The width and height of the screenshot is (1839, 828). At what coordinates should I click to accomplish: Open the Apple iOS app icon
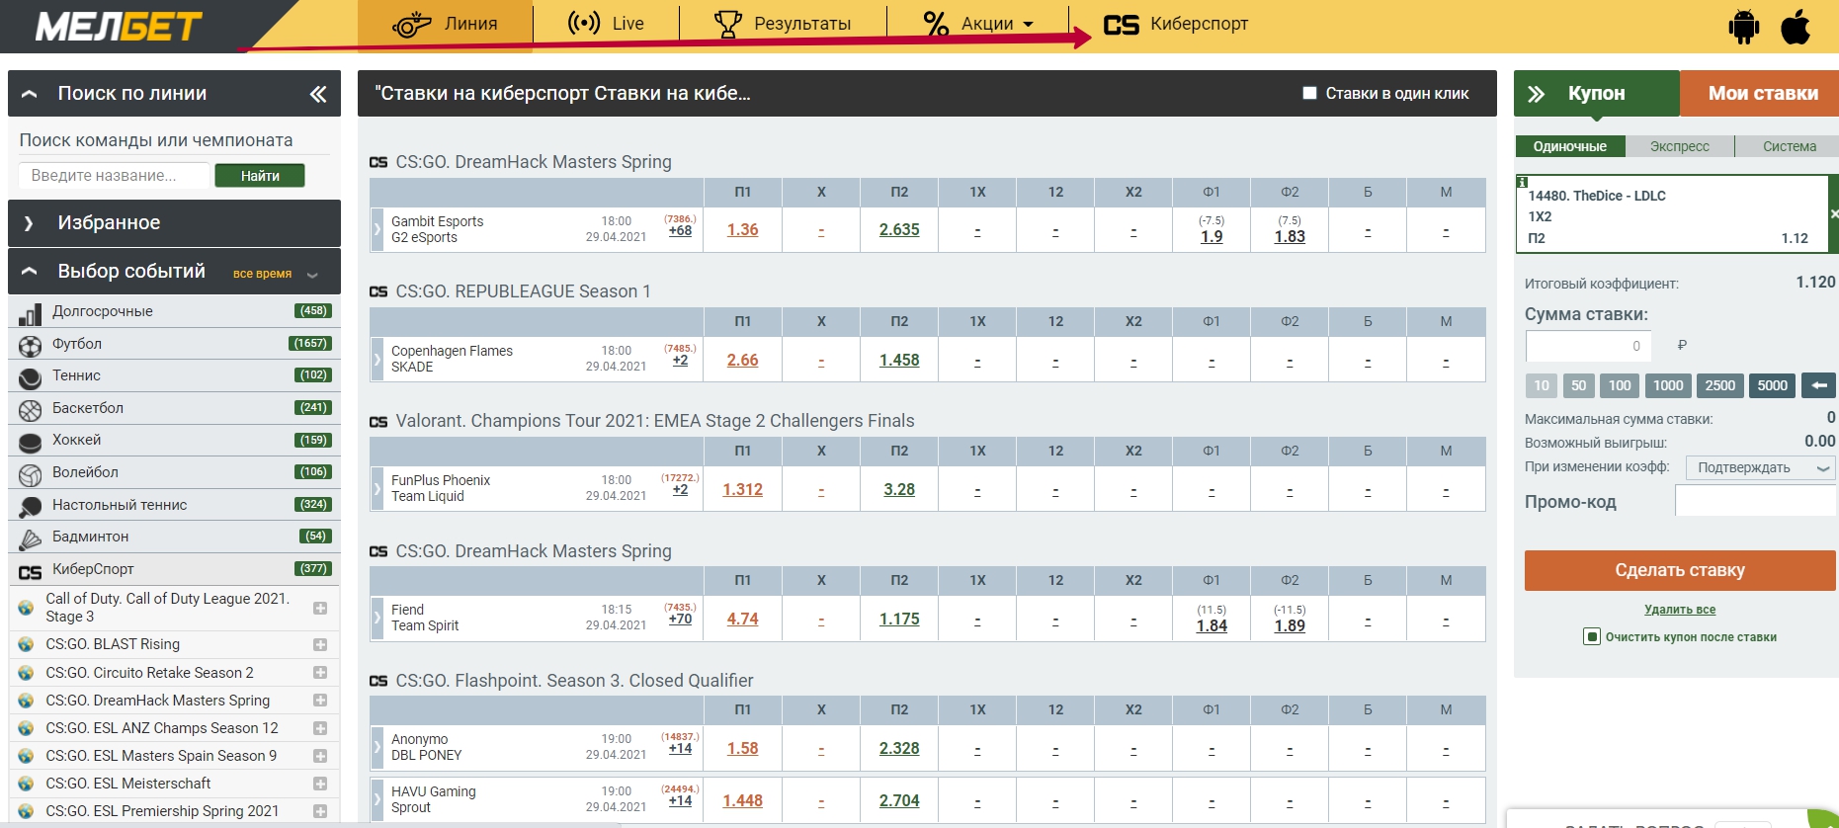point(1796,26)
